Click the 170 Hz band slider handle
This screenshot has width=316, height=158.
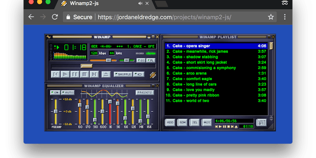pyautogui.click(x=87, y=107)
